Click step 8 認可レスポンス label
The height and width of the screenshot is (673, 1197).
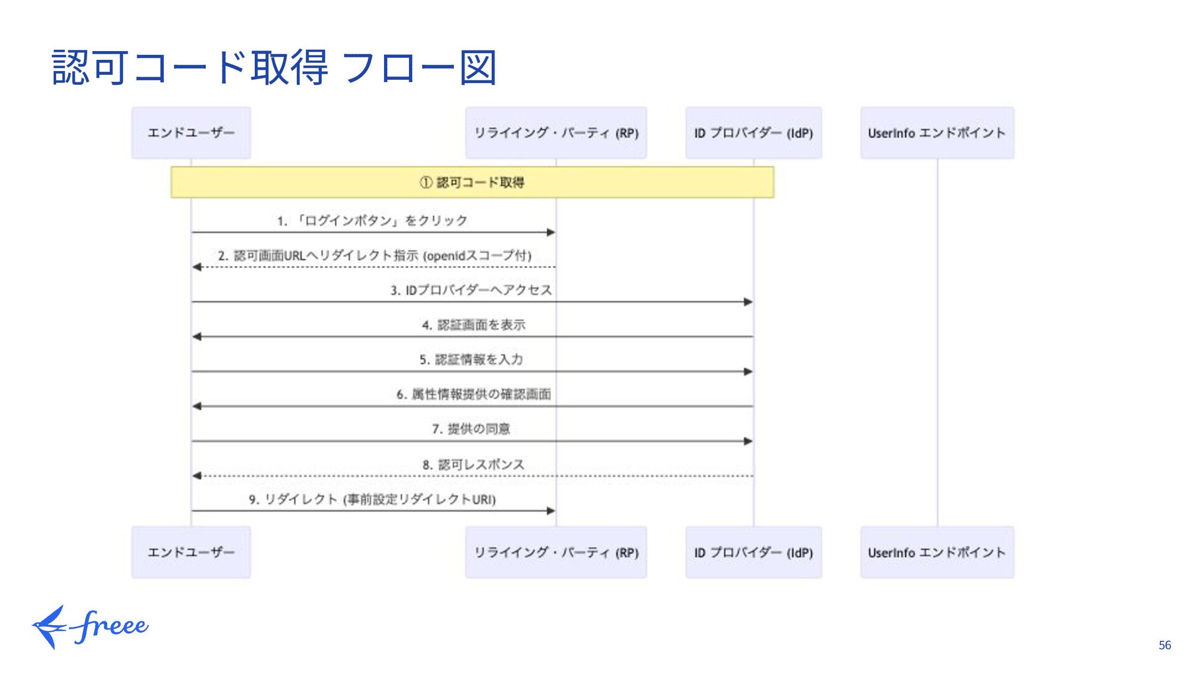click(x=473, y=464)
